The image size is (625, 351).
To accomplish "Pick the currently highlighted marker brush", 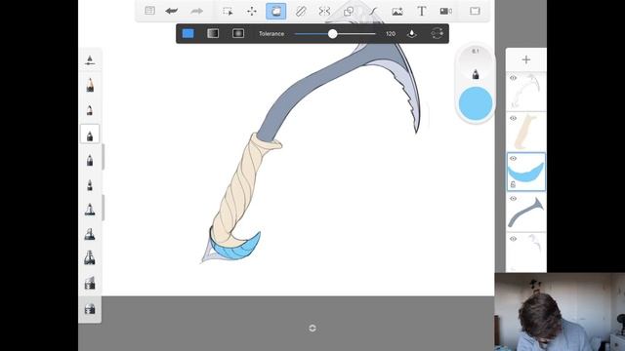I will (90, 135).
